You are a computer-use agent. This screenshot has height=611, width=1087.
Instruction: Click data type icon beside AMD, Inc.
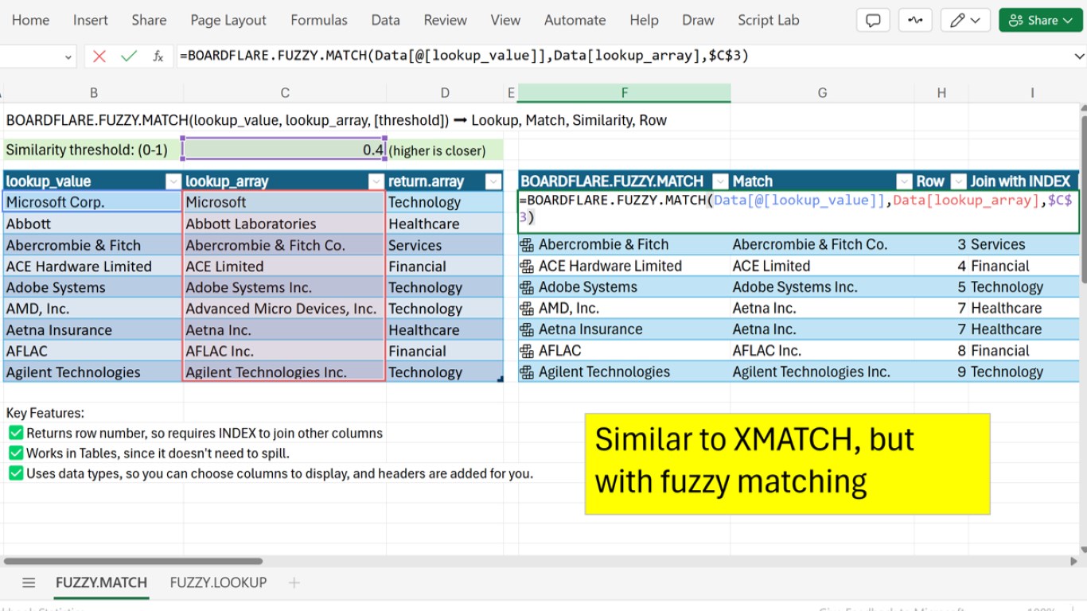coord(527,309)
